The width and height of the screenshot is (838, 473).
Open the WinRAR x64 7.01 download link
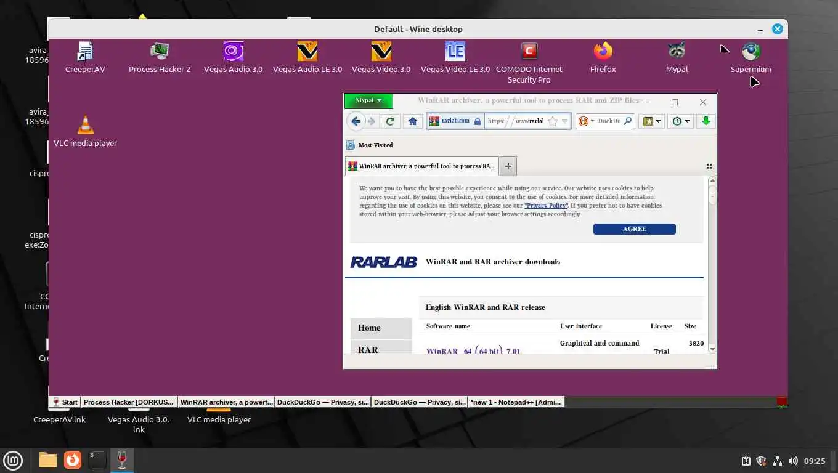[473, 351]
